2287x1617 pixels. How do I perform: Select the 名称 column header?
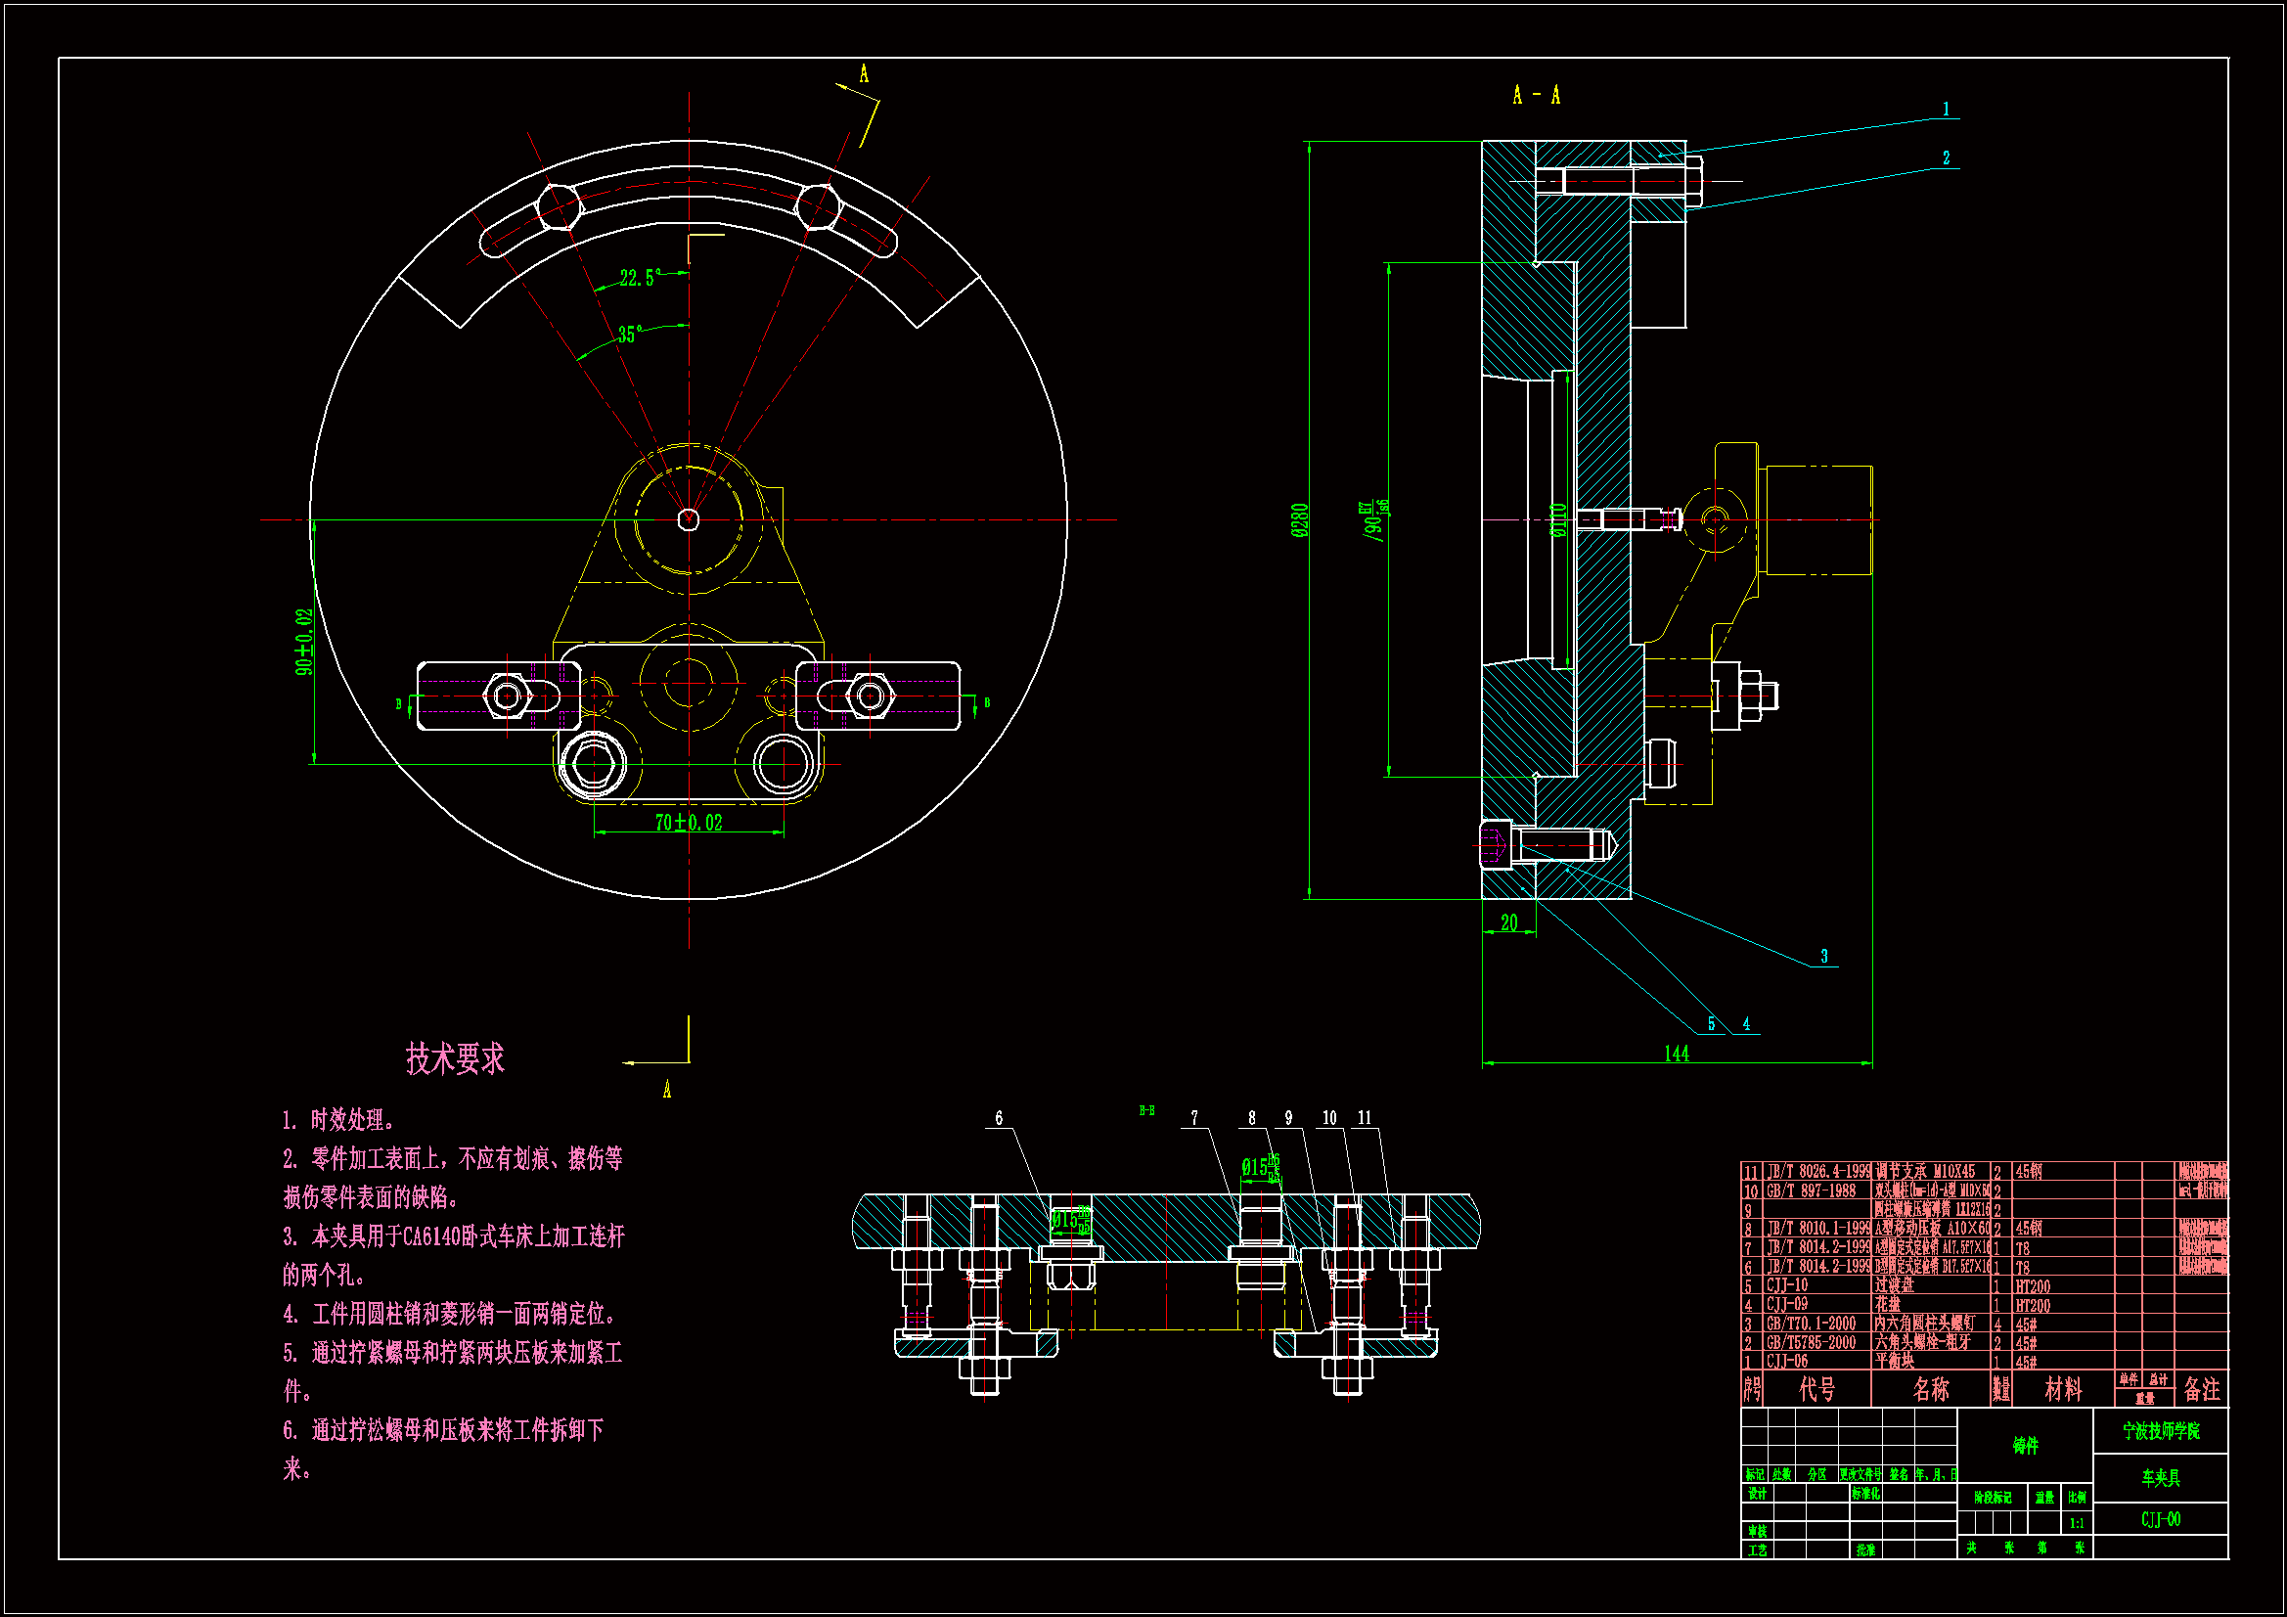(1930, 1389)
